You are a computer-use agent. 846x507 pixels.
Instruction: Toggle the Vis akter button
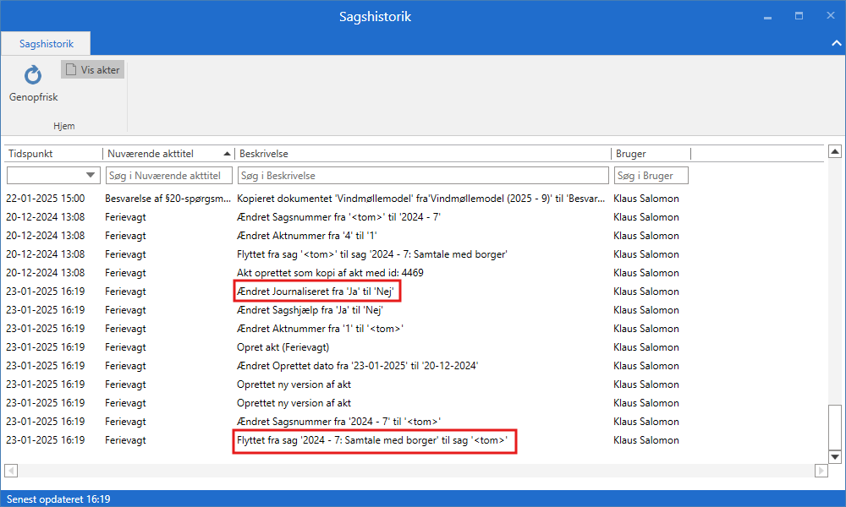coord(92,70)
